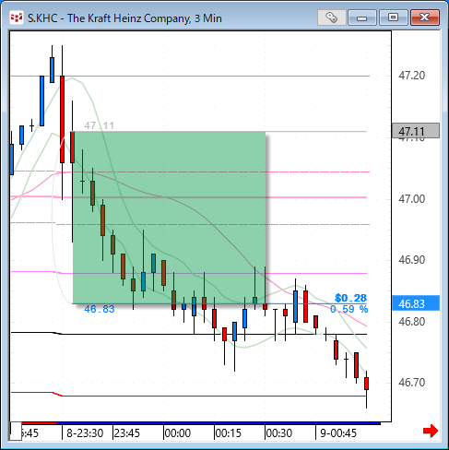Screen dimensions: 449x450
Task: Click the 23:45 time axis label
Action: click(x=127, y=433)
